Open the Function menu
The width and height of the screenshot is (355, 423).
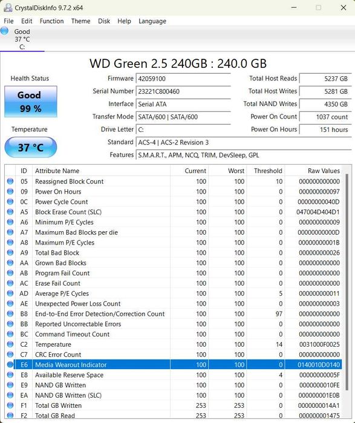click(51, 21)
